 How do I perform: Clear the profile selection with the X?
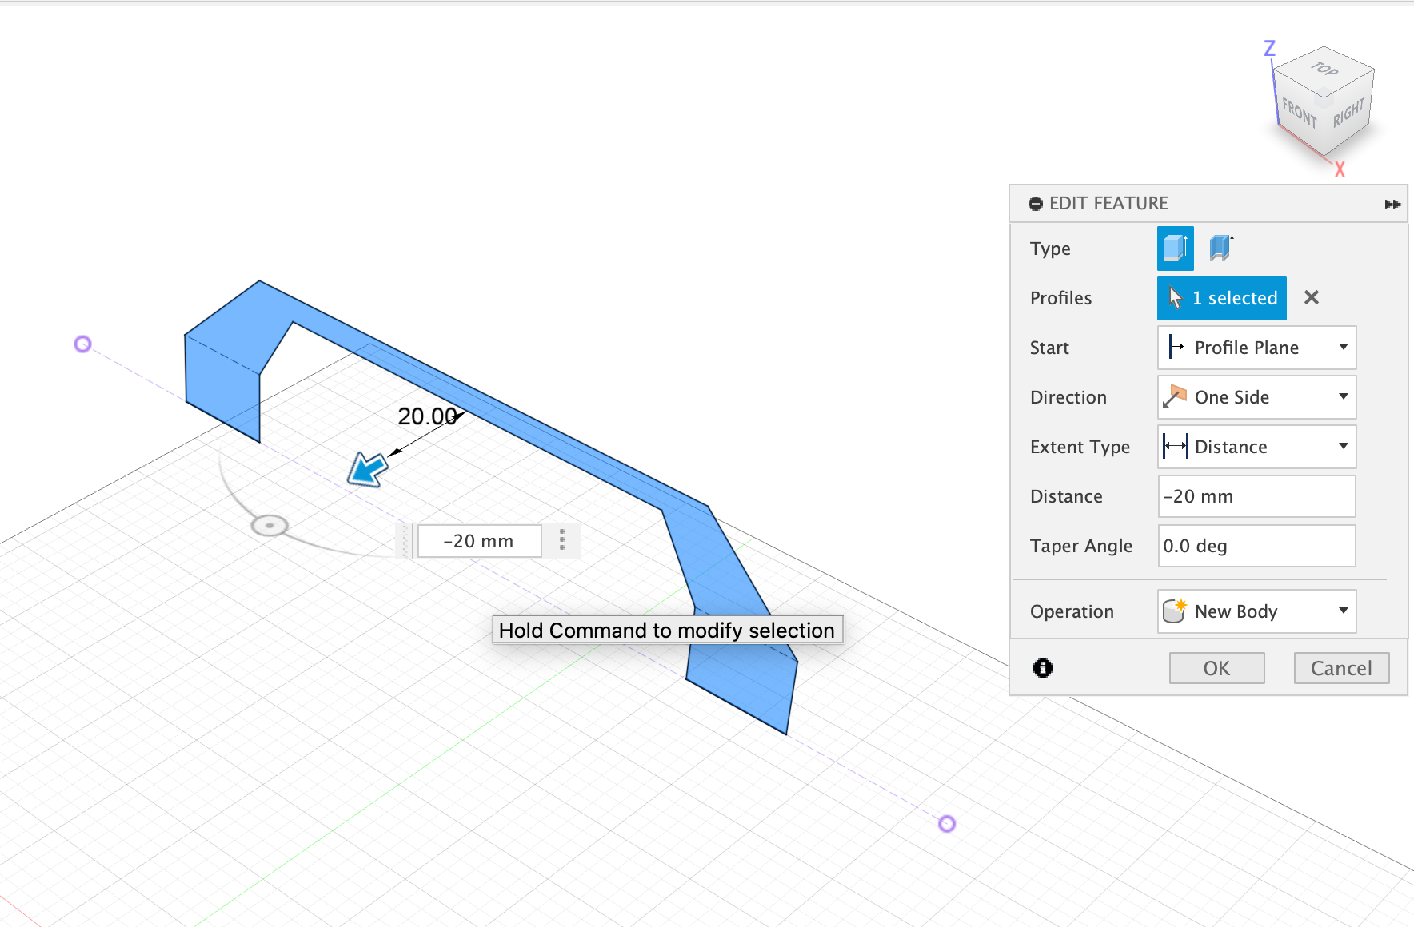1312,297
